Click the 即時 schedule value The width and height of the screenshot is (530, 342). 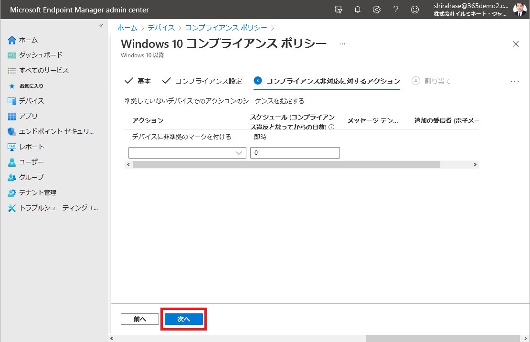coord(260,137)
